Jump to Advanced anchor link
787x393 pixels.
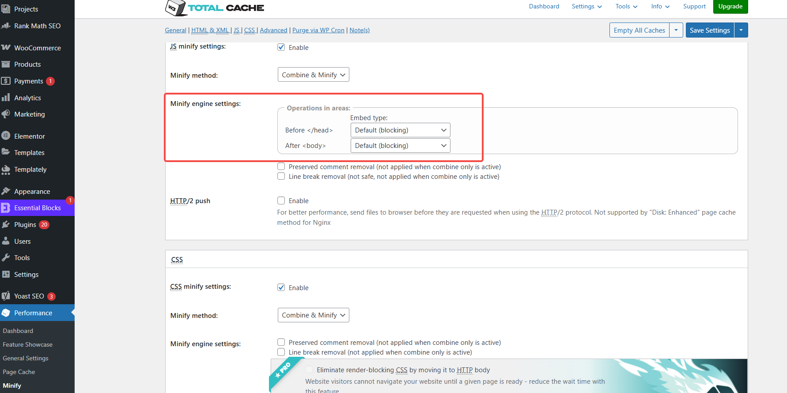click(x=273, y=30)
